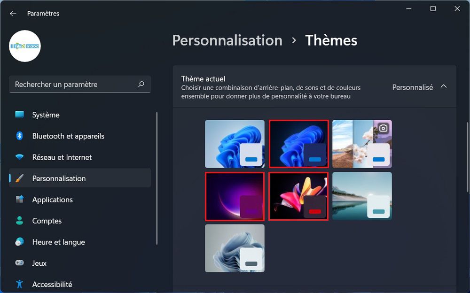Select the Comptes person icon
The height and width of the screenshot is (293, 470).
click(19, 221)
